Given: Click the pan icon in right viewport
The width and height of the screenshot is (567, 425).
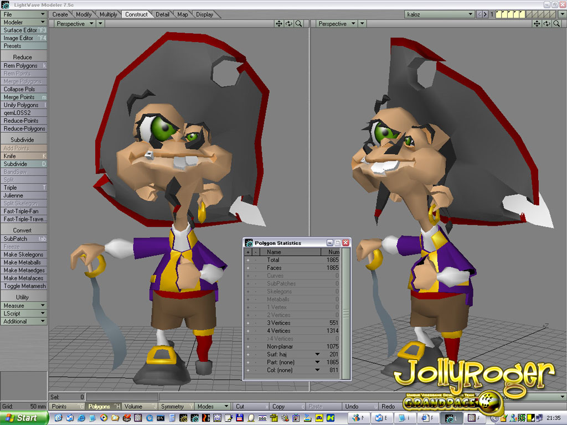Looking at the screenshot, I should 537,23.
